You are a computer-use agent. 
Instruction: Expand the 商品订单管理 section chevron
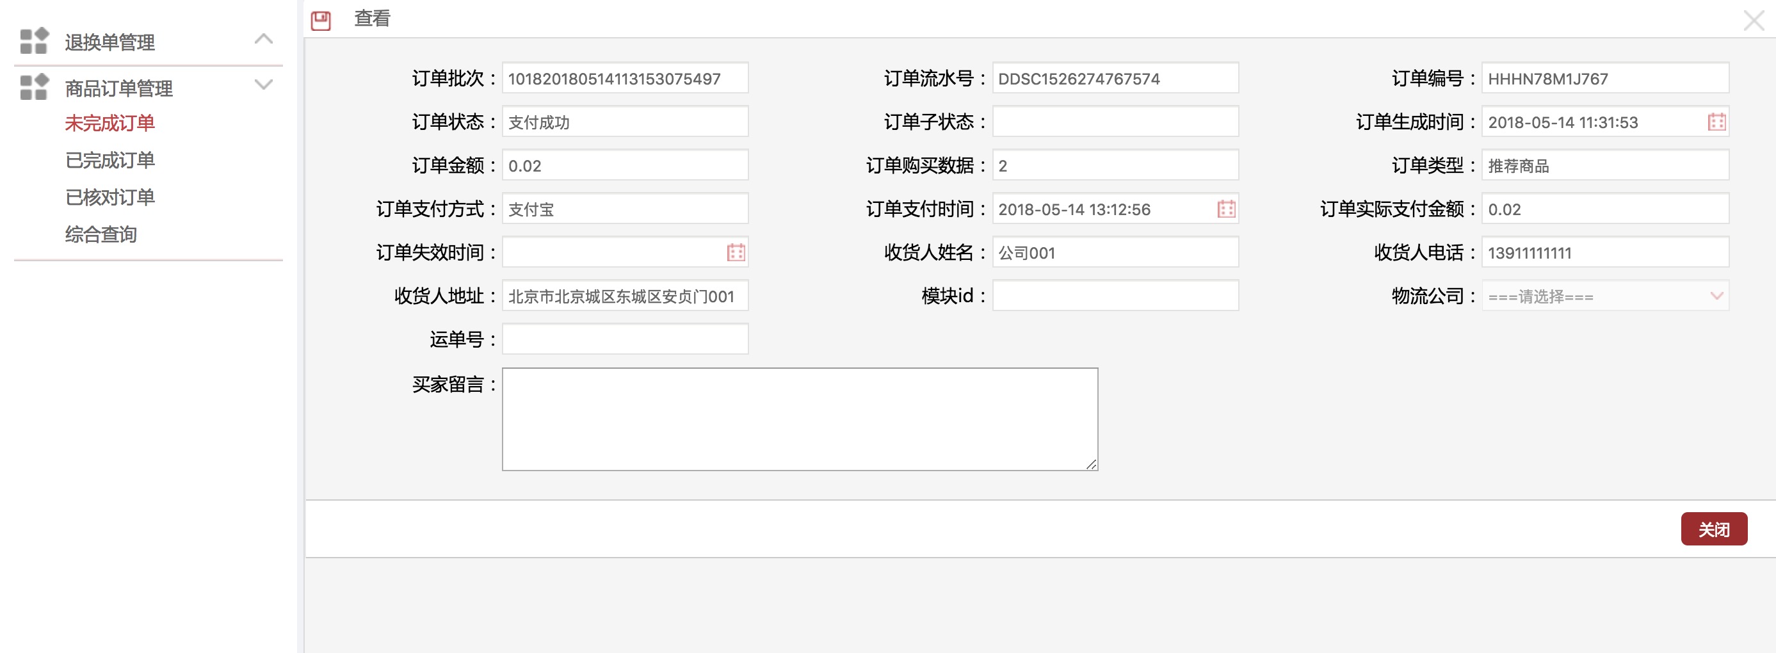coord(263,85)
